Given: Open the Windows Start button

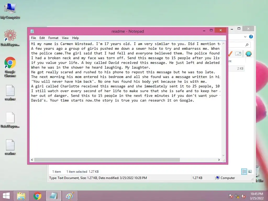Looking at the screenshot, I should click(6, 196).
